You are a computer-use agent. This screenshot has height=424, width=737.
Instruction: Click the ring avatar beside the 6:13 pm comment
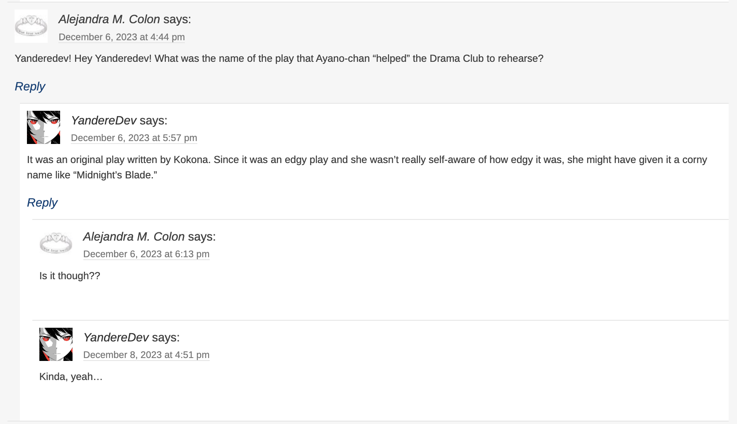pyautogui.click(x=56, y=243)
